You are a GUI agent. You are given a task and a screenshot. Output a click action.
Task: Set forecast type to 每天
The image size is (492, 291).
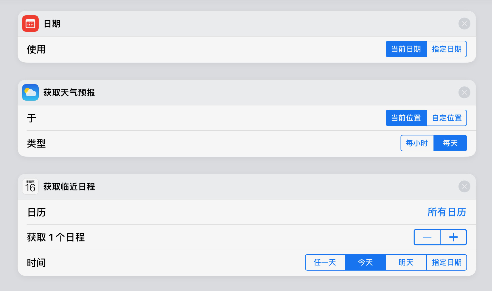pos(450,143)
